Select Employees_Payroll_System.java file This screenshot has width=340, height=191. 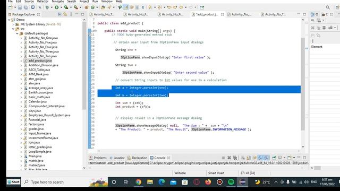pos(49,115)
